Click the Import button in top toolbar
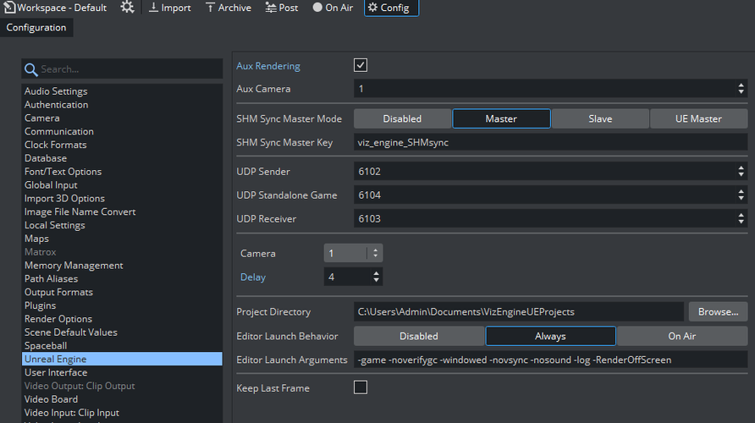755x423 pixels. click(x=169, y=8)
